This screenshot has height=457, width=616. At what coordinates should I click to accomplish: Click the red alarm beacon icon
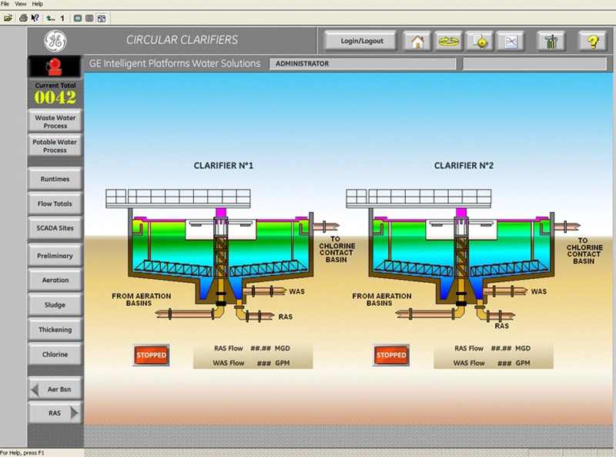click(55, 66)
